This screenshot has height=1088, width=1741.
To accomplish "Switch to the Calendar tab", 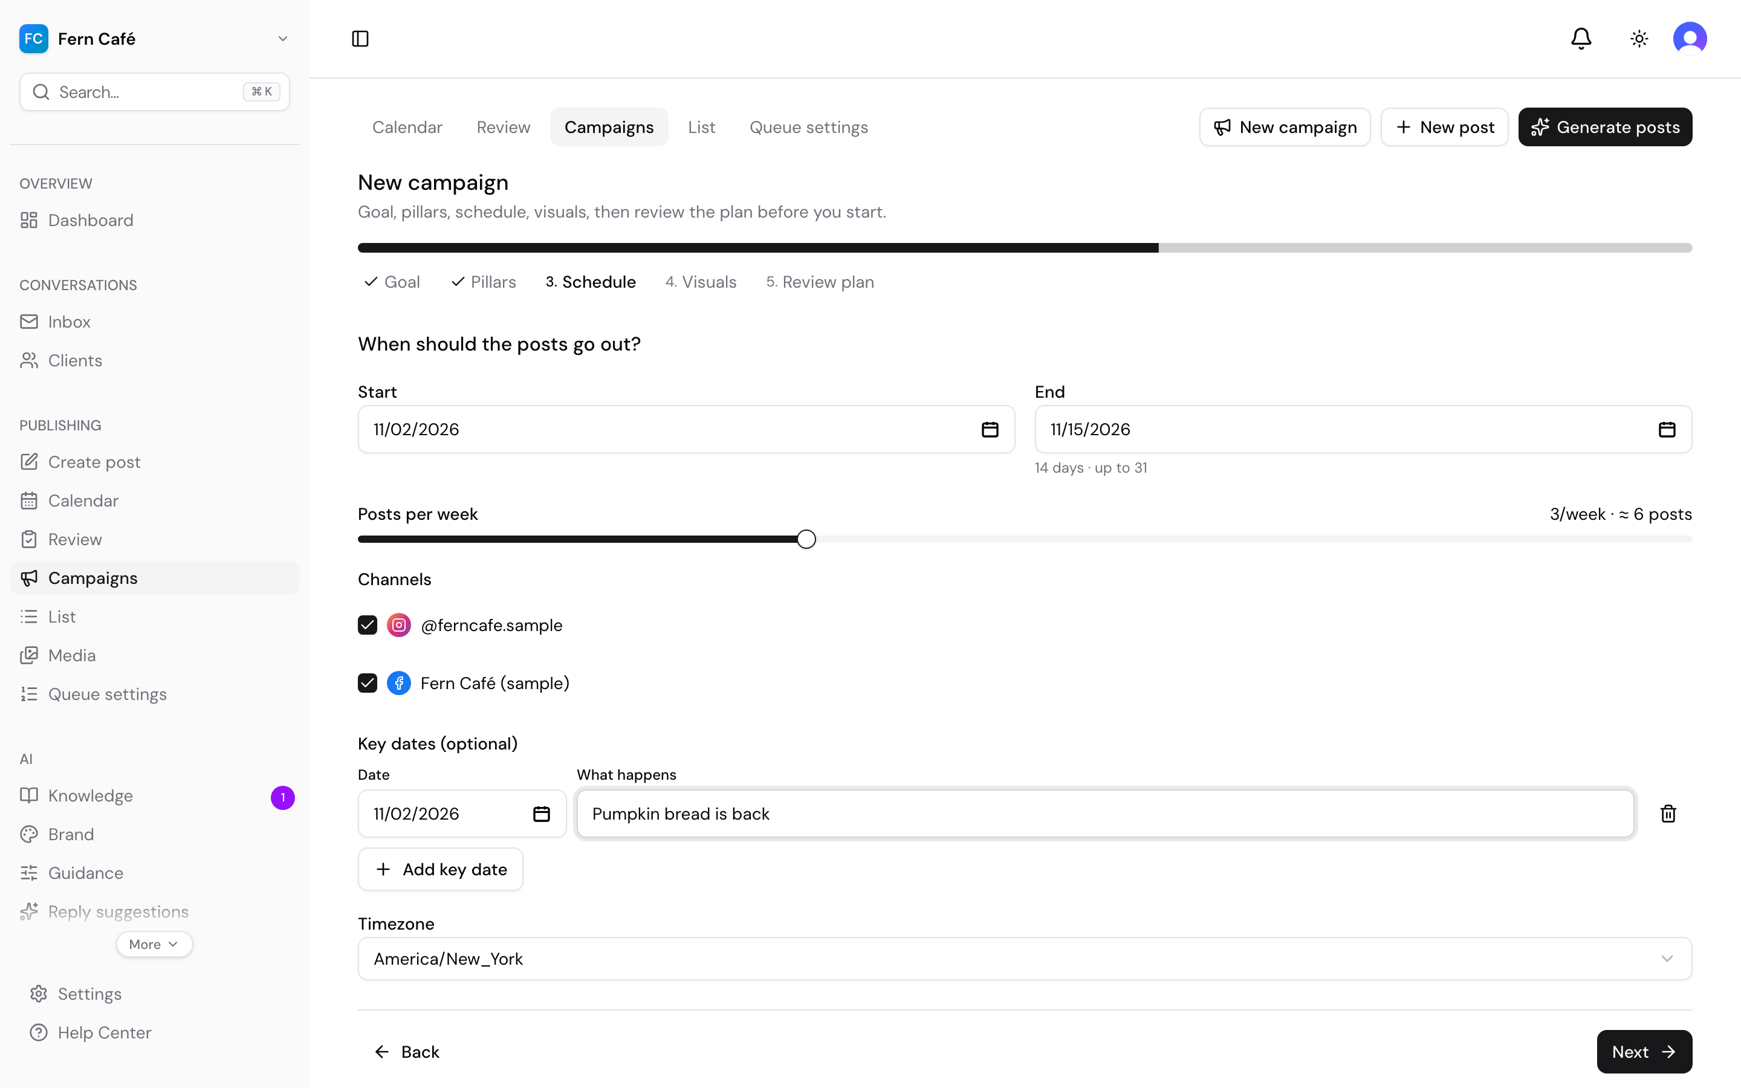I will (x=407, y=128).
